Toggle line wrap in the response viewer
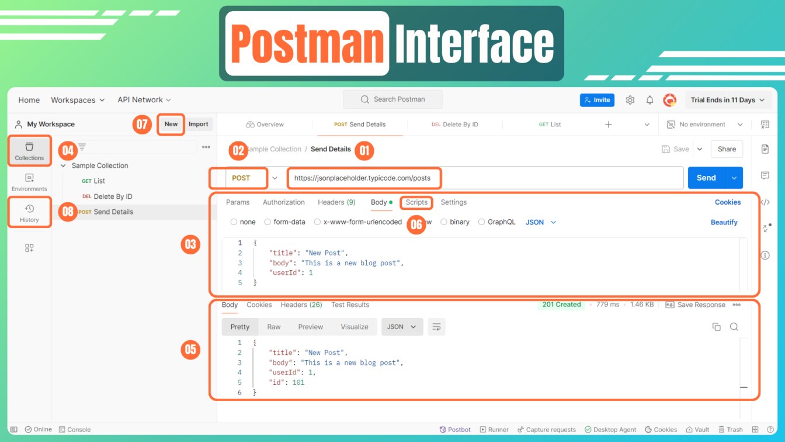This screenshot has height=442, width=785. 436,327
